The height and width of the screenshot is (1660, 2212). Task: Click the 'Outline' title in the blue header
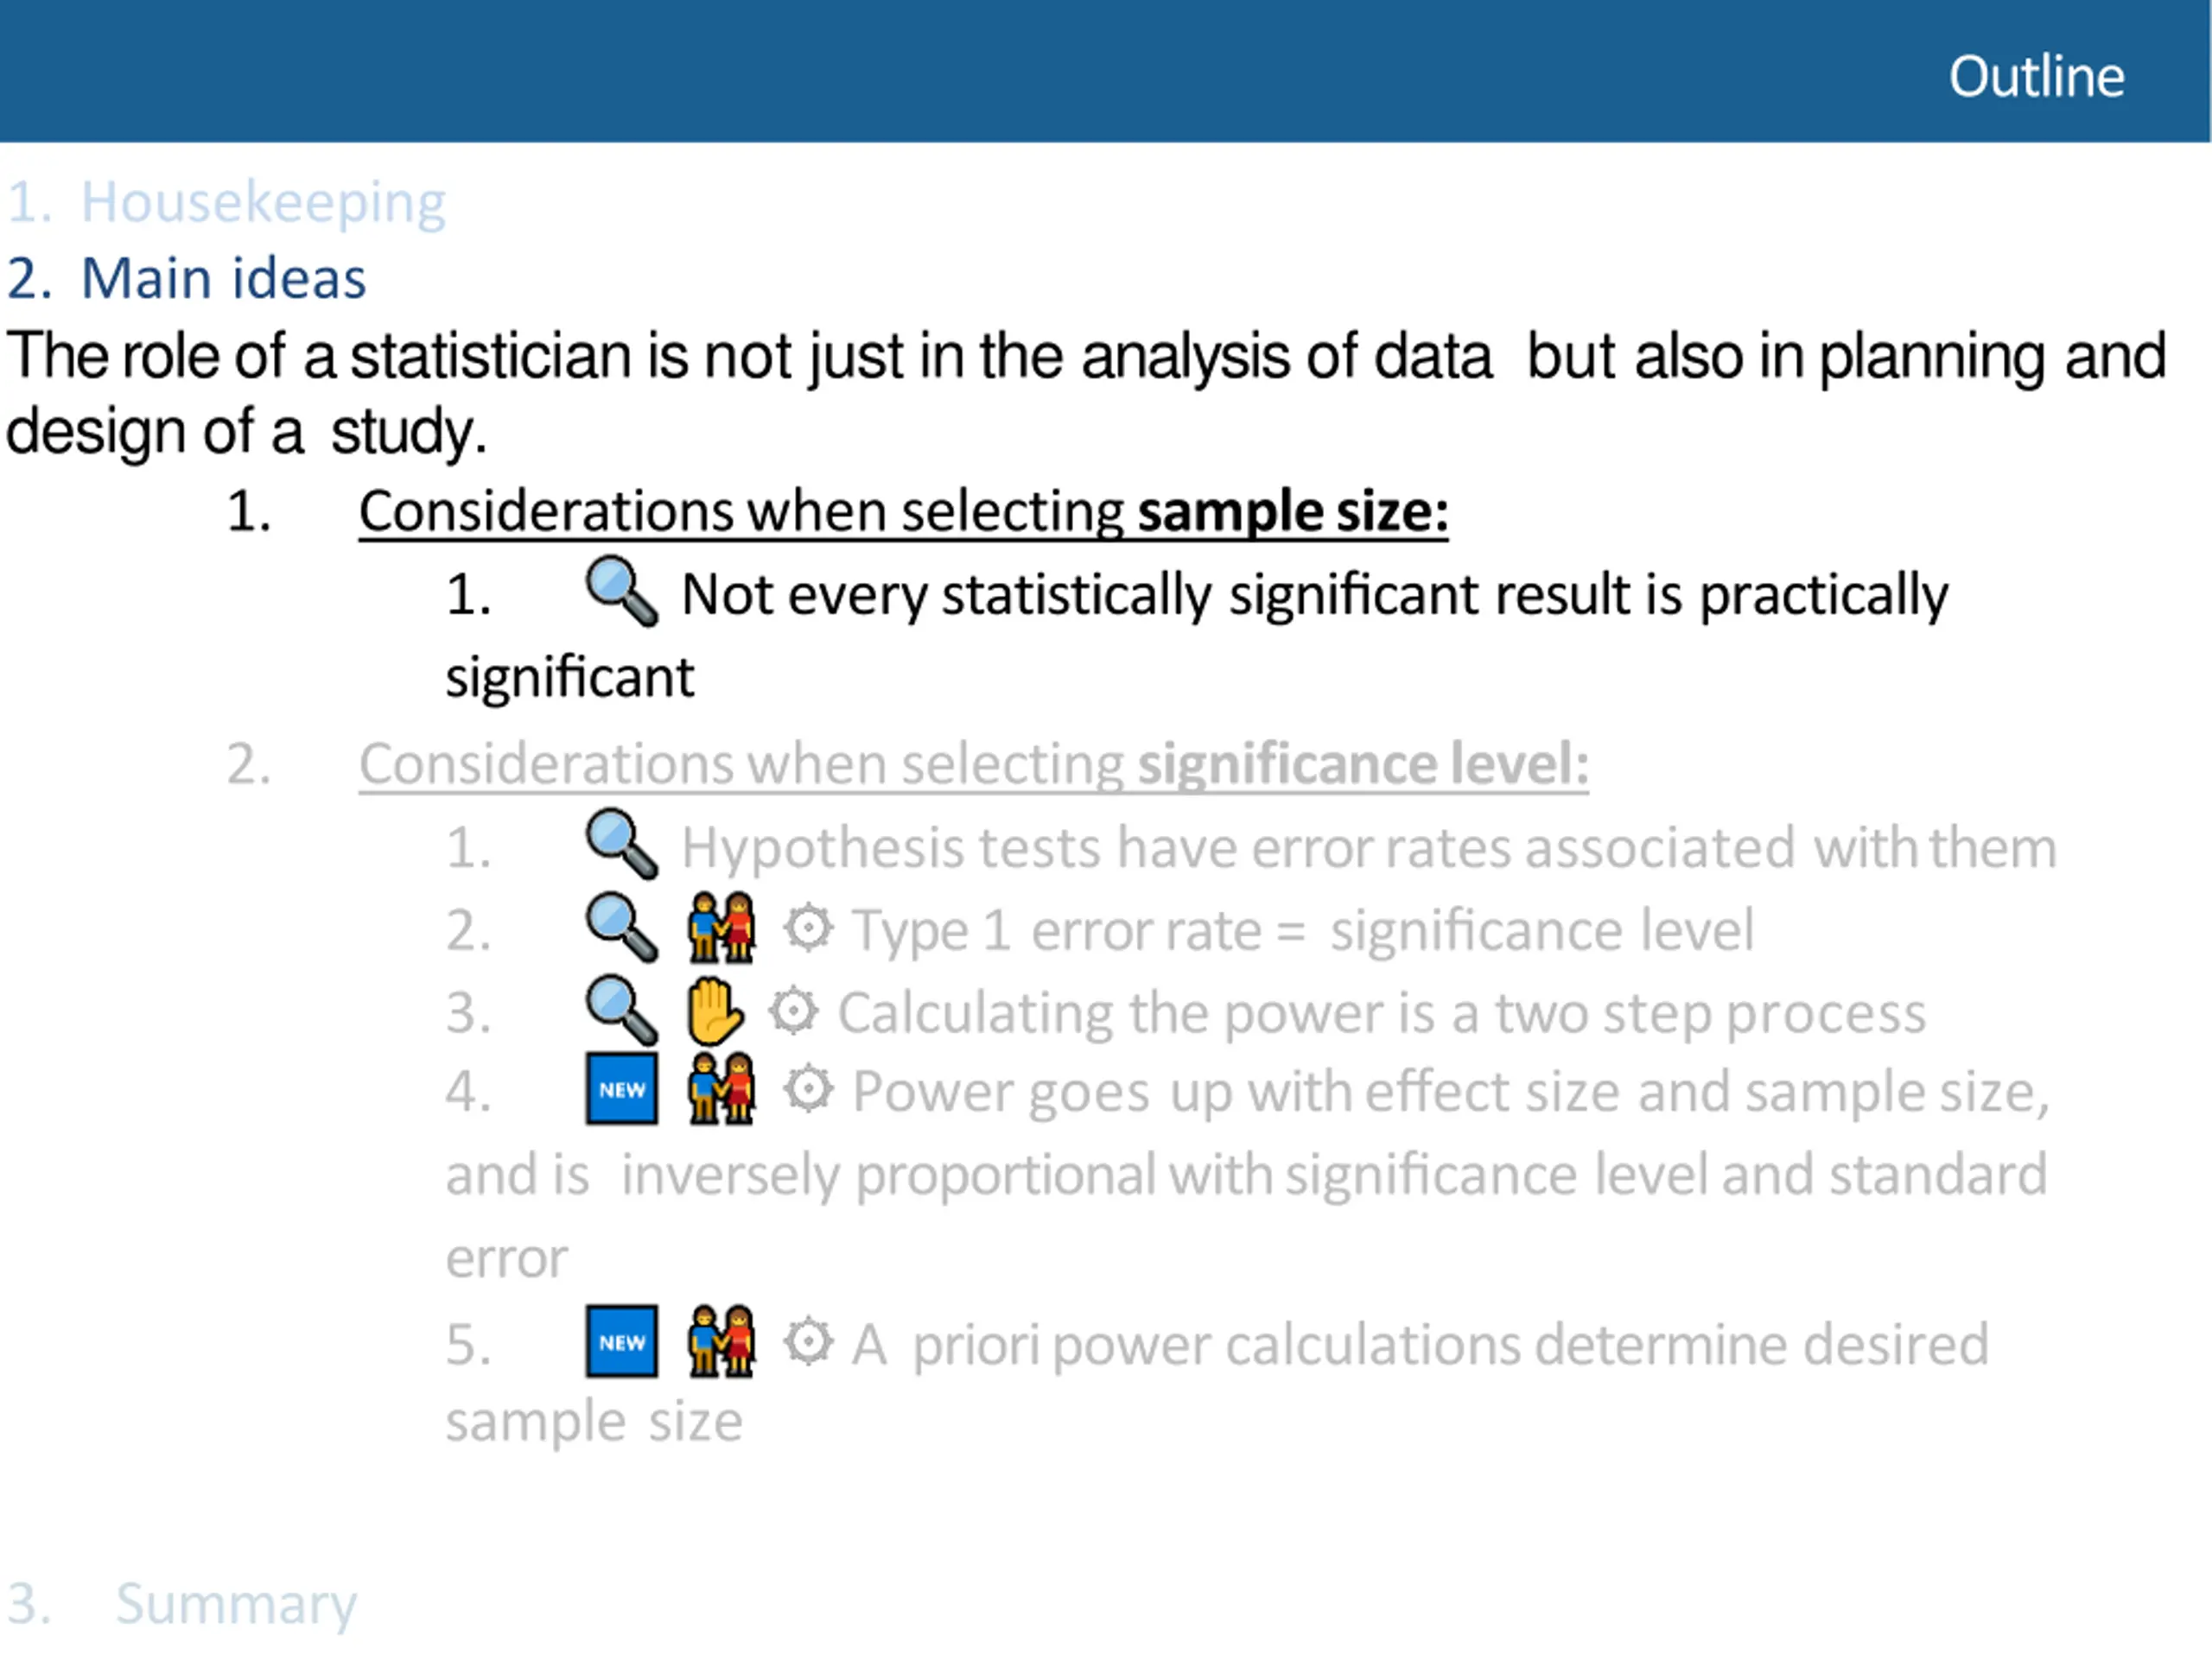[x=2037, y=77]
